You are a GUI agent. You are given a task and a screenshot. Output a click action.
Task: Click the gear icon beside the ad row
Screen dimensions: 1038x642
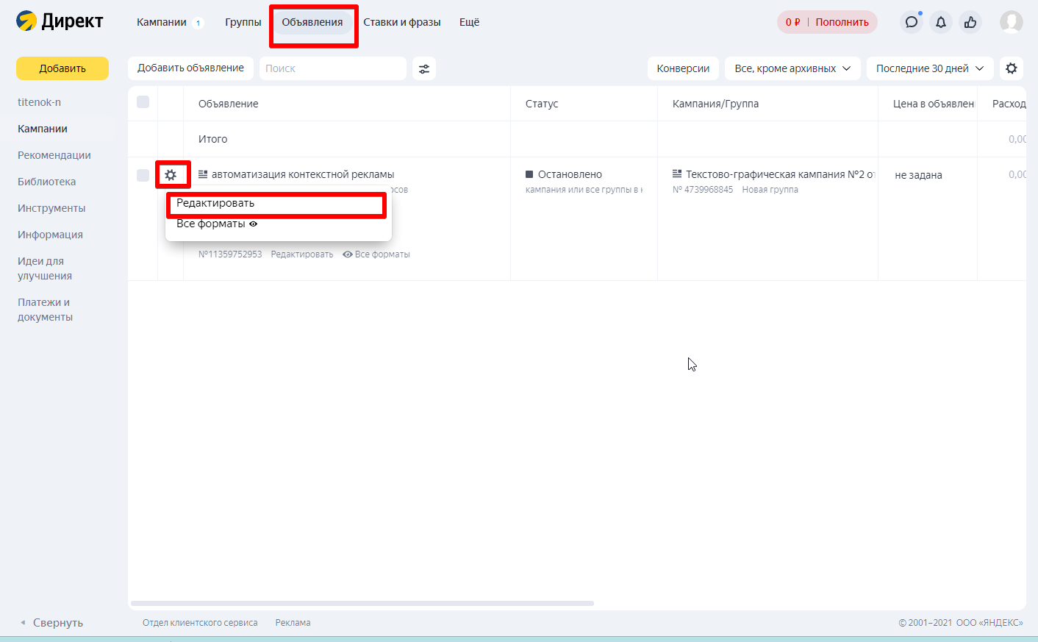pyautogui.click(x=171, y=175)
